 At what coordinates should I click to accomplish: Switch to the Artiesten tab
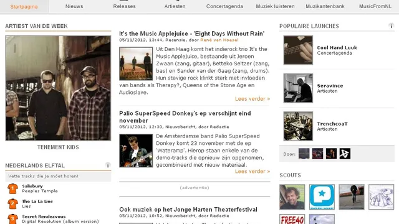(175, 6)
